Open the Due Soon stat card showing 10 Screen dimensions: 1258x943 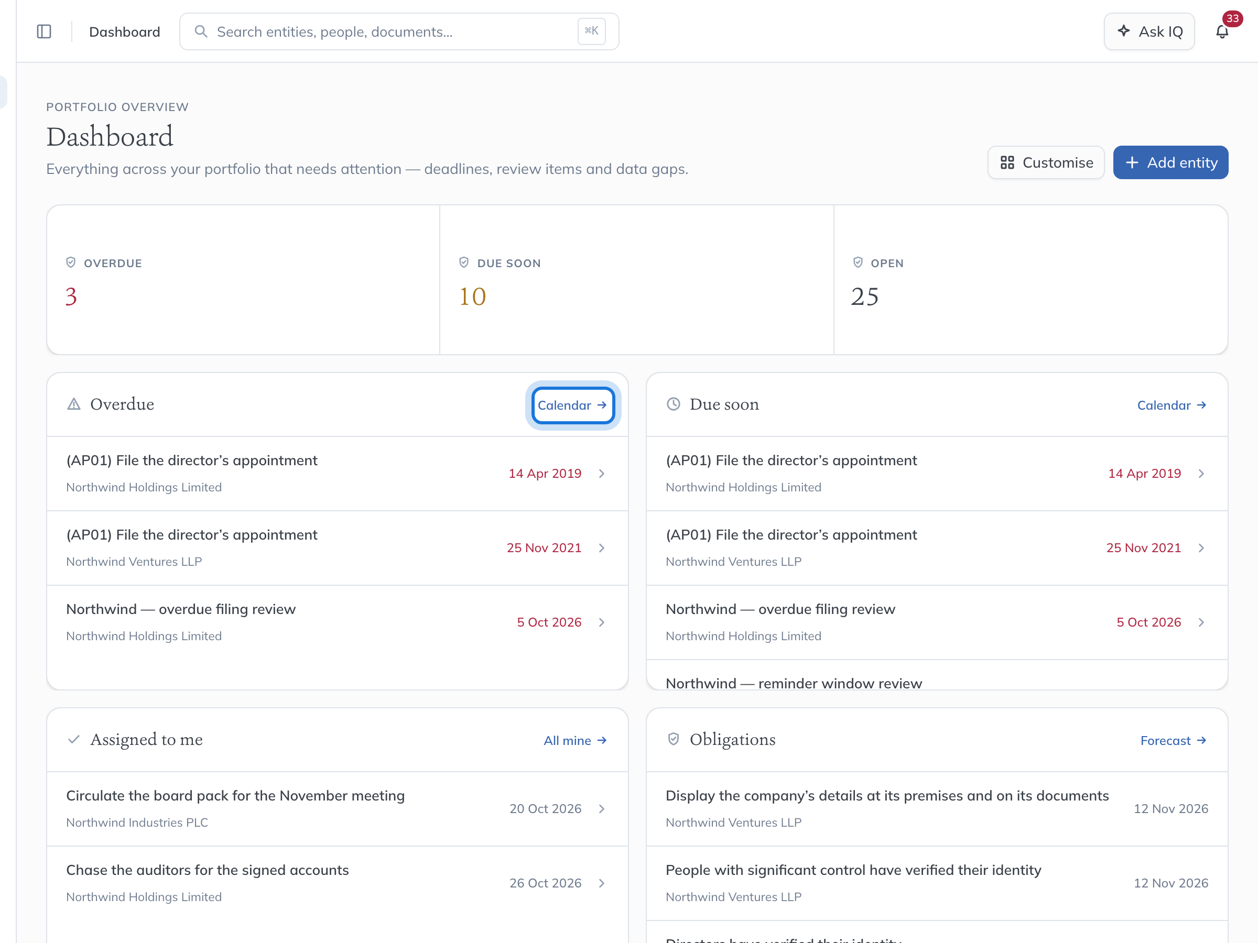pyautogui.click(x=637, y=280)
